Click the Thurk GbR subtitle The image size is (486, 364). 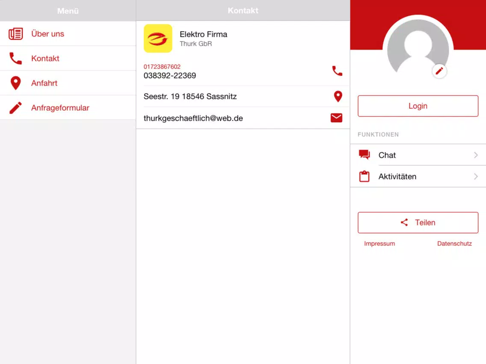tap(196, 44)
